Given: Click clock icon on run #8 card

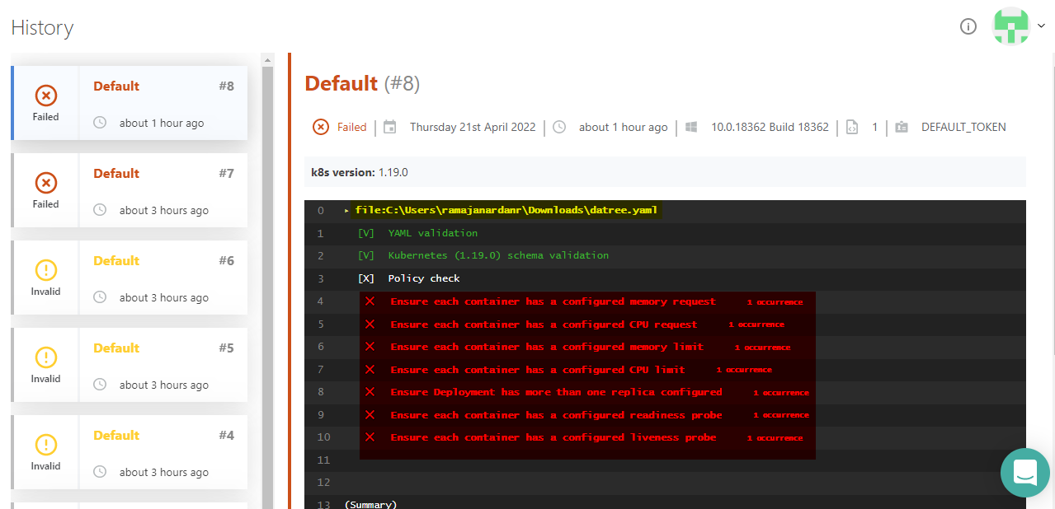Looking at the screenshot, I should tap(100, 123).
